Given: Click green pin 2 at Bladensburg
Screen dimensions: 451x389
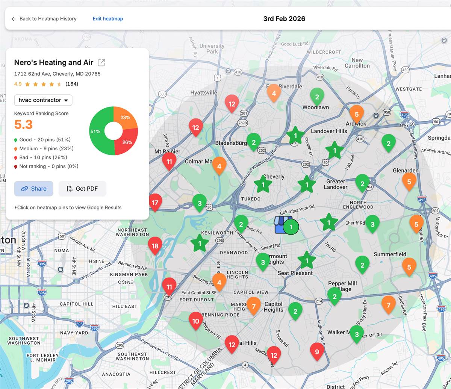Looking at the screenshot, I should (254, 143).
